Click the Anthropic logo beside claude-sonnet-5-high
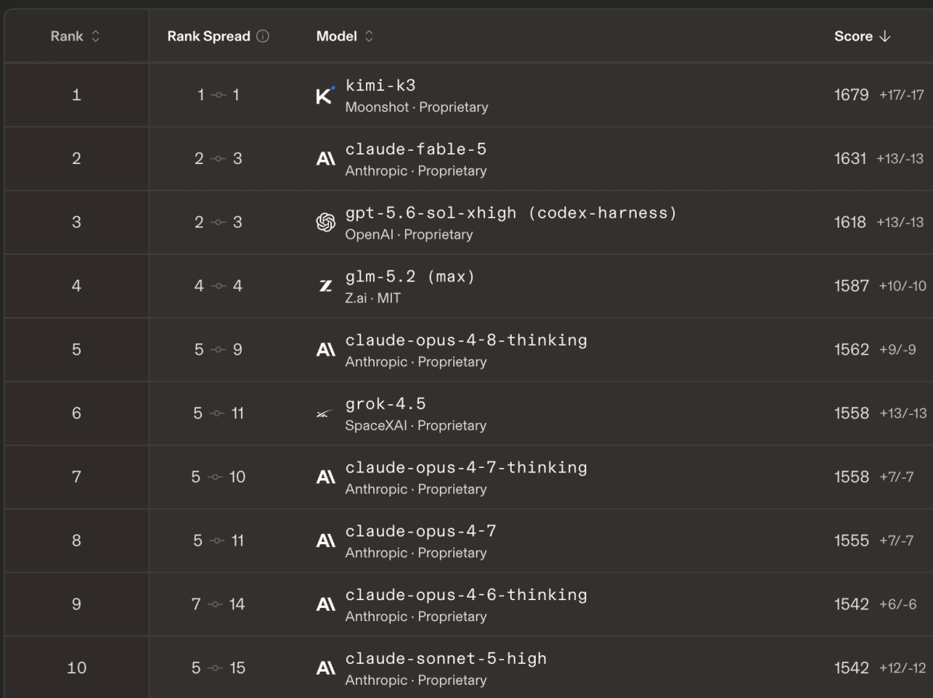The width and height of the screenshot is (933, 698). click(326, 668)
